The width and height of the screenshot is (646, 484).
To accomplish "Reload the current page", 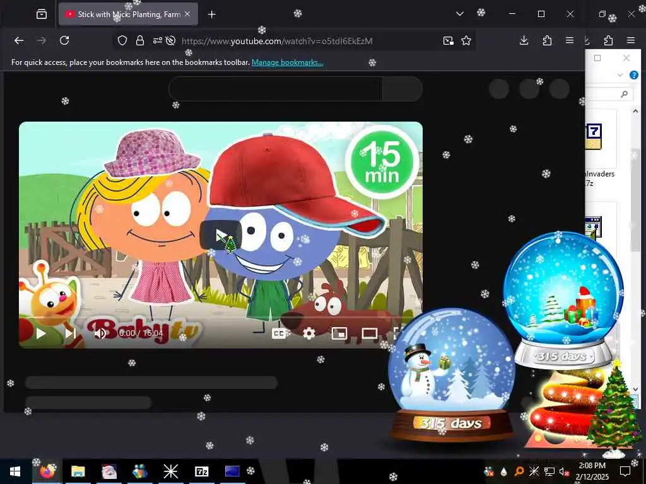I will click(64, 40).
